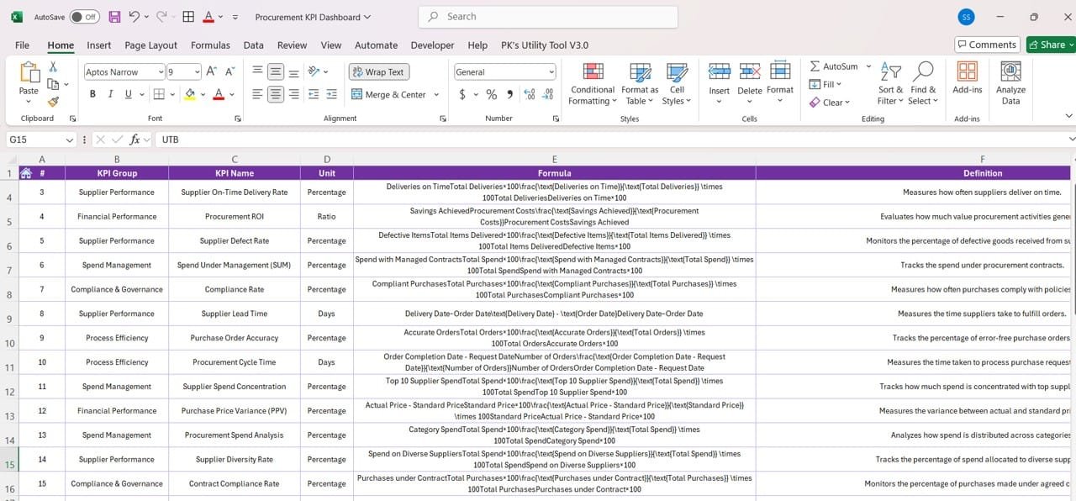Open the General number format dropdown
Screen dimensions: 1076x501
click(551, 72)
